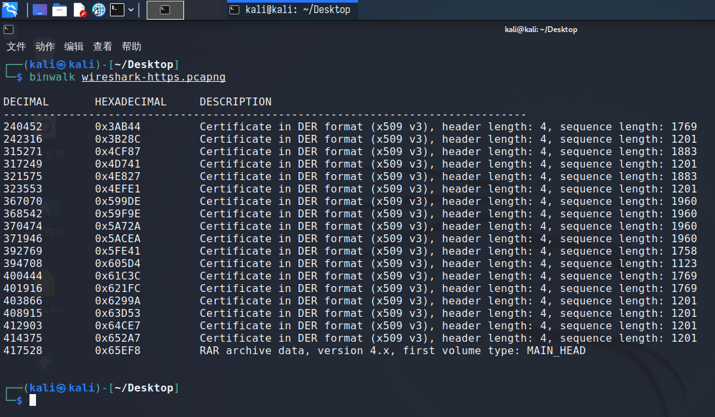Click the terminal window title-bar icon
The height and width of the screenshot is (417, 715).
pos(7,29)
